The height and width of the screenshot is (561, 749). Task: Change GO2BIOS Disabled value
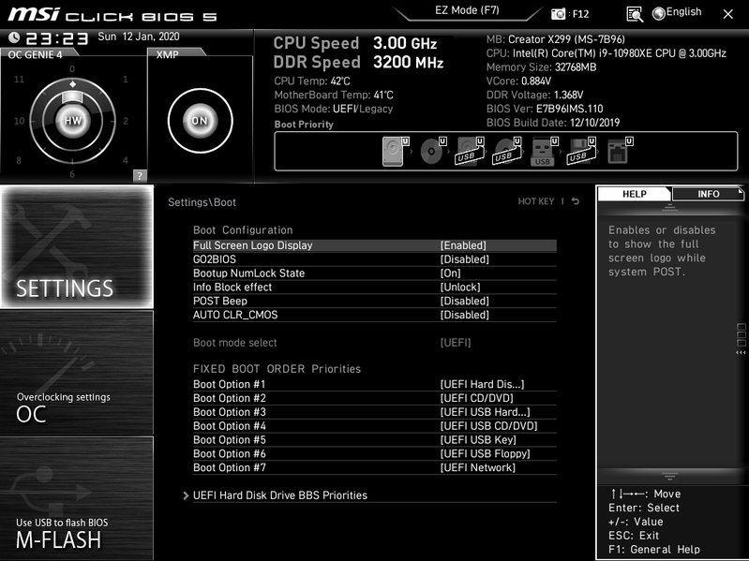464,259
